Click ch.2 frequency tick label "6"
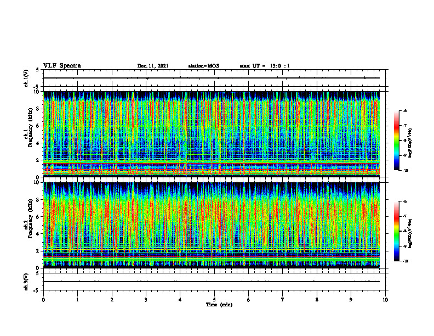 tap(38, 217)
